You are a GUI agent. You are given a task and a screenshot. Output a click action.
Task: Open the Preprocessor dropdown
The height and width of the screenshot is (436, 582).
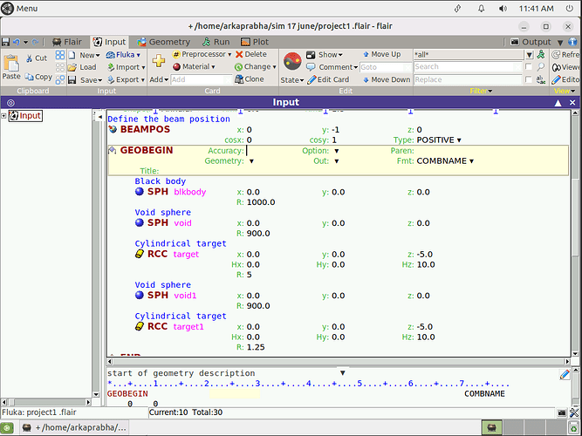tap(205, 54)
